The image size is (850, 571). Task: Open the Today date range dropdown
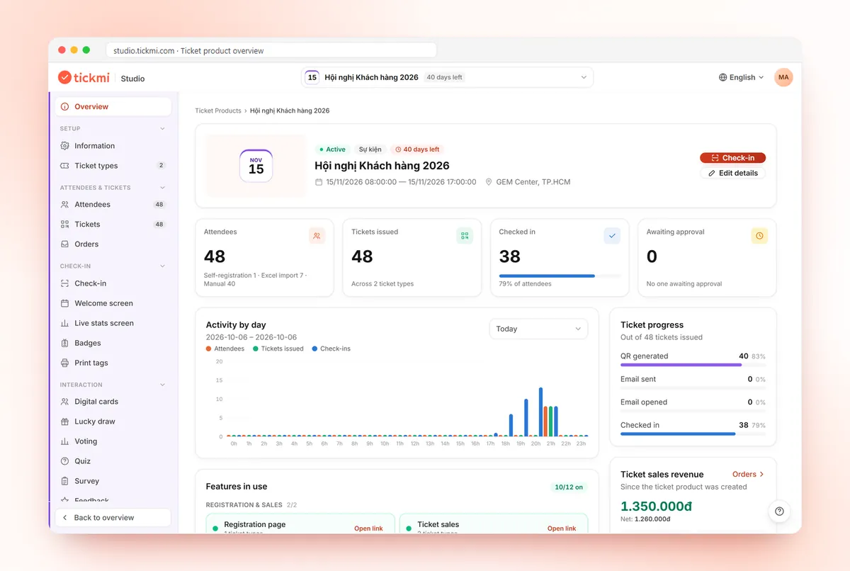pyautogui.click(x=538, y=329)
